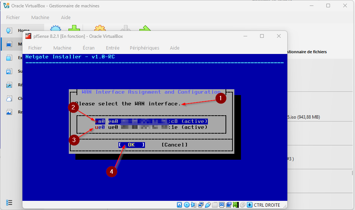Open the Machine menu of pfSense window
Viewport: 355px width, 210px height.
pos(62,48)
